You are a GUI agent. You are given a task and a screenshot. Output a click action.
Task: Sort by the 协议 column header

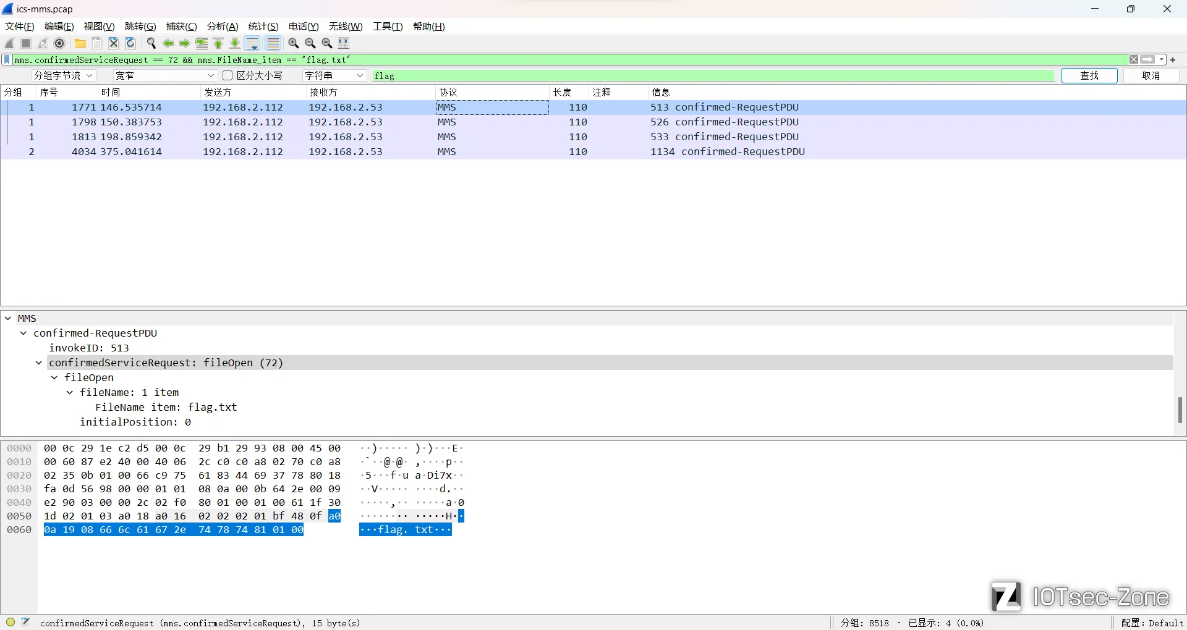[x=493, y=92]
